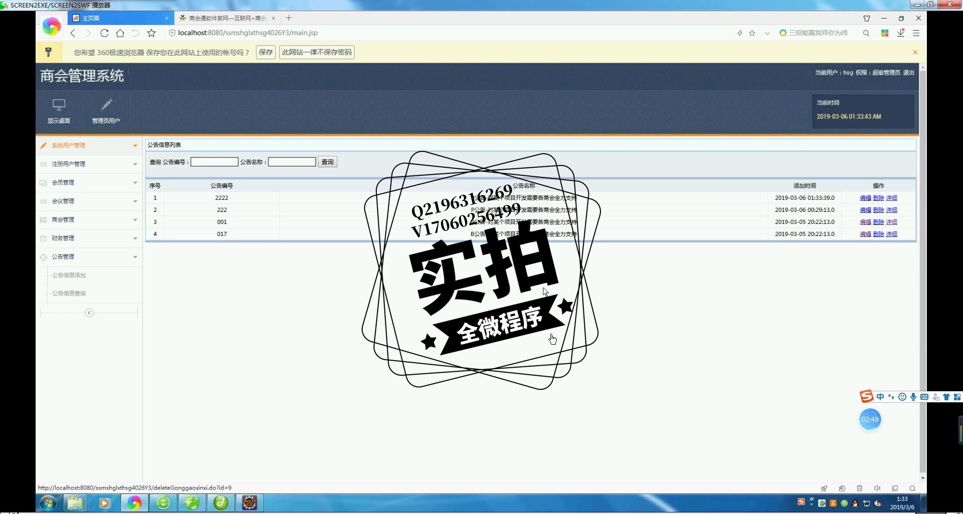Click the trash icon in browser status bar

coord(859,488)
